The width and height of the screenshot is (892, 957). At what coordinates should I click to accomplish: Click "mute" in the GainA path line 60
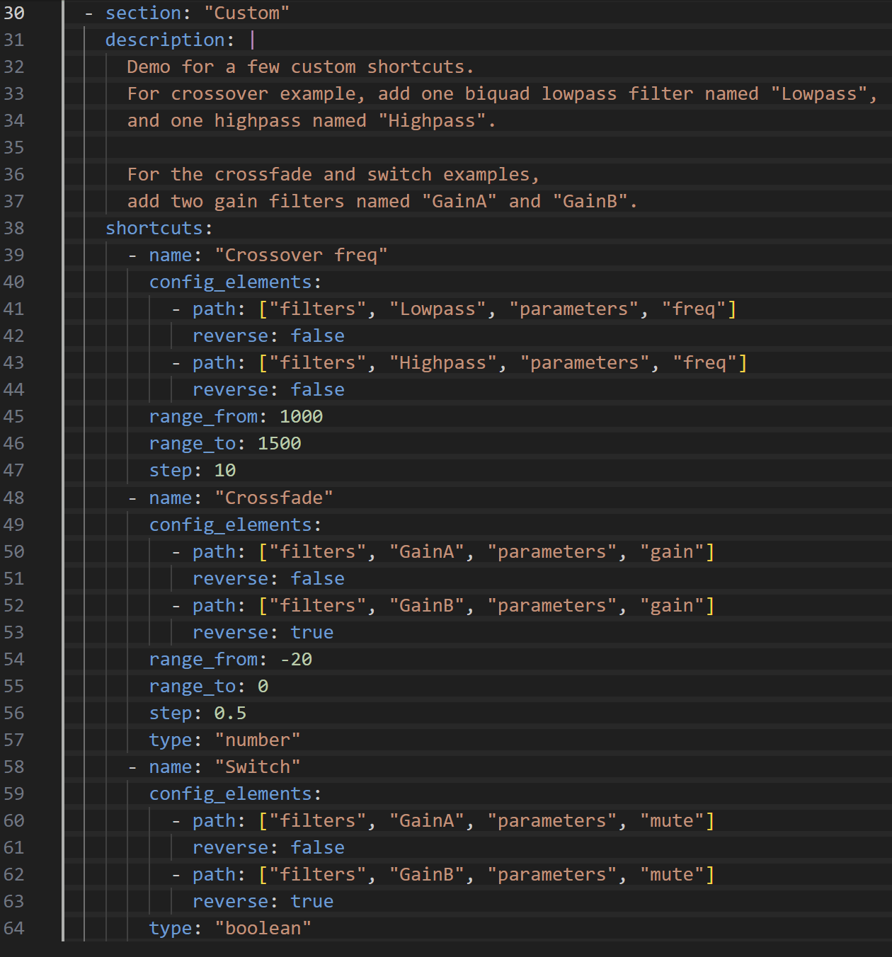(x=672, y=821)
